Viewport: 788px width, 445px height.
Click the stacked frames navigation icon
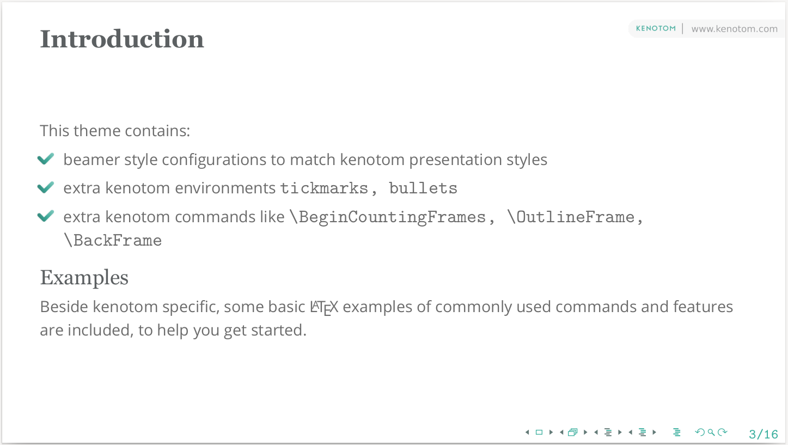[573, 432]
